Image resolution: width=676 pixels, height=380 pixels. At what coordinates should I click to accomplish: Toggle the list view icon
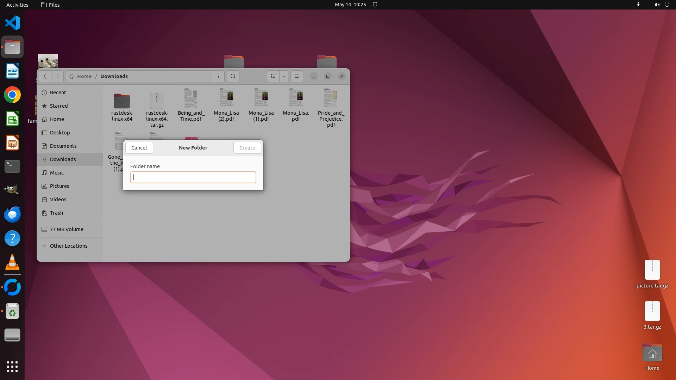click(x=273, y=76)
